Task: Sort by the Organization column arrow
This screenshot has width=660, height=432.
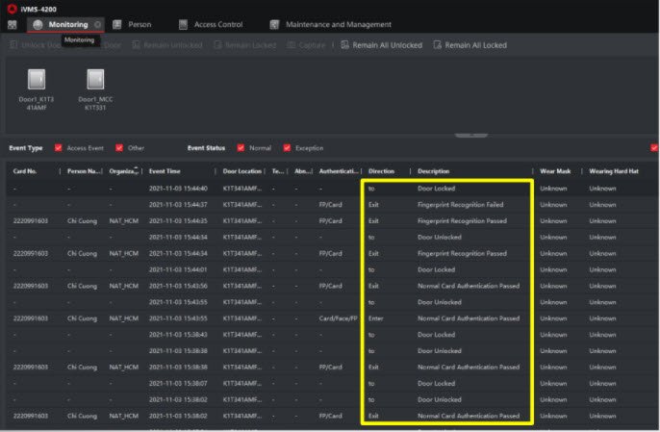Action: coord(136,168)
